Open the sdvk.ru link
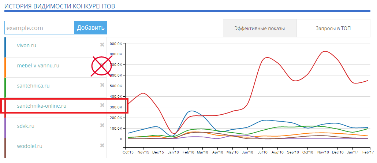The width and height of the screenshot is (377, 163). coord(26,126)
